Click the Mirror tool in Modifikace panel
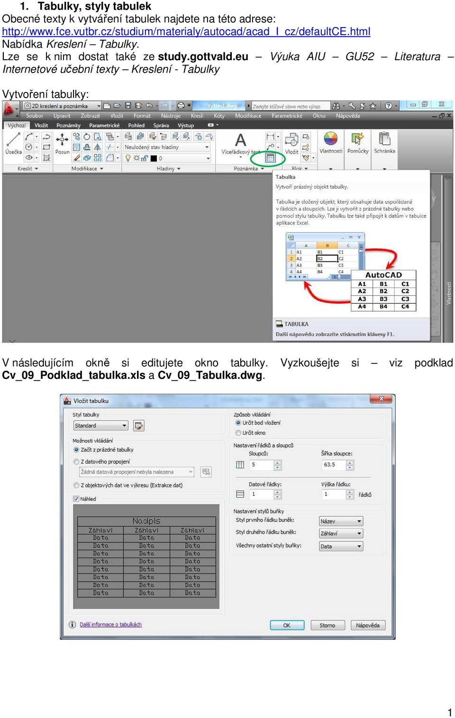455x718 pixels. [97, 147]
